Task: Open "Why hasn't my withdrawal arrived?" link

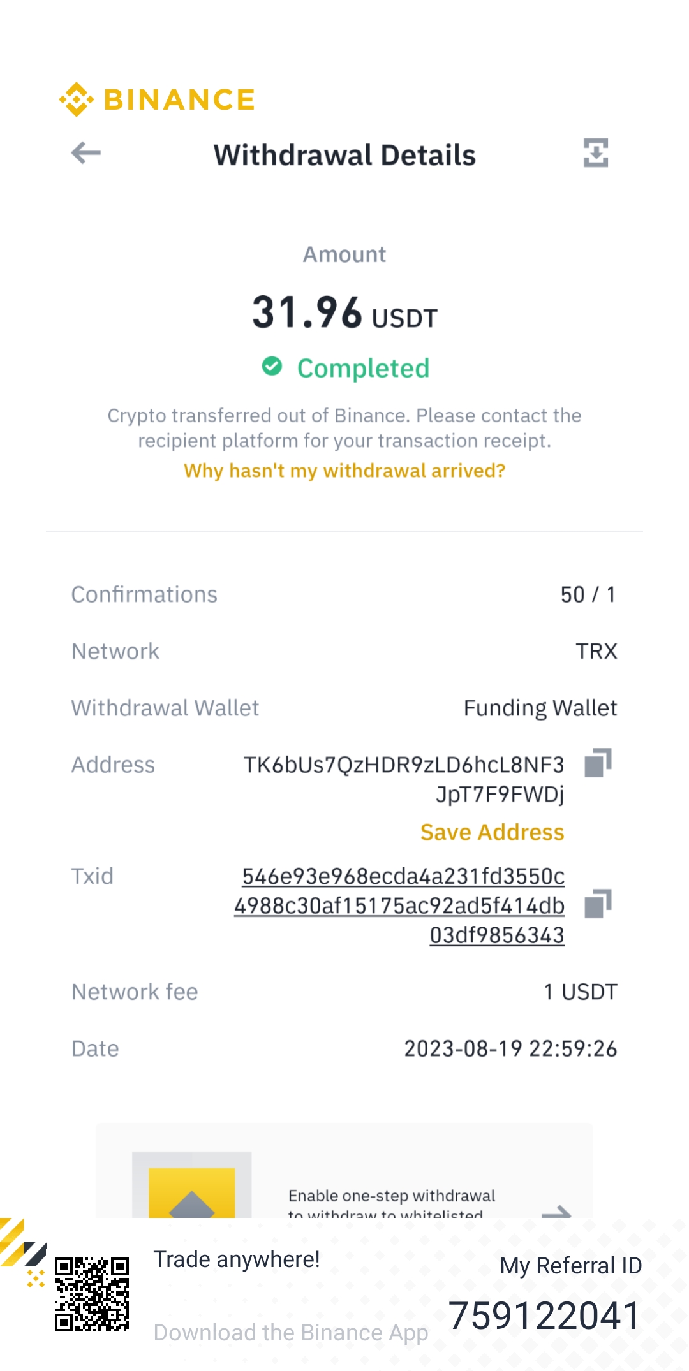Action: click(344, 471)
